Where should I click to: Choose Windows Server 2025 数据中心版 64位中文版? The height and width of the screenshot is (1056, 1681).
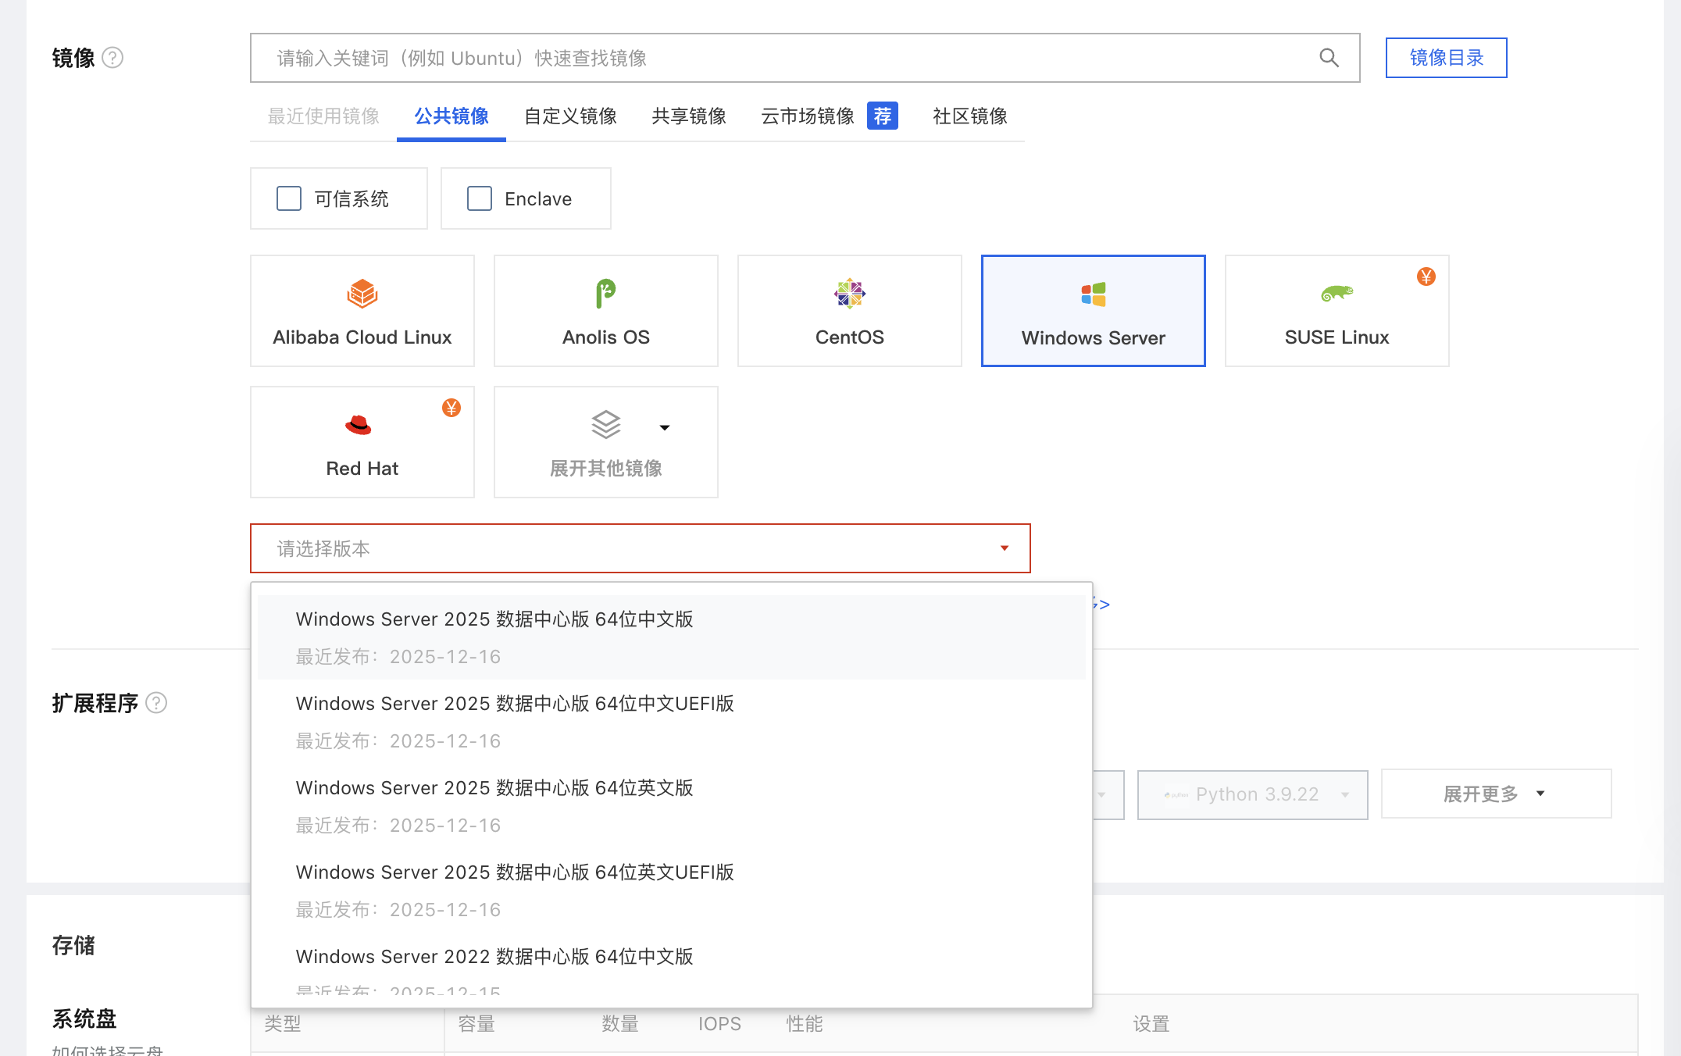(672, 637)
